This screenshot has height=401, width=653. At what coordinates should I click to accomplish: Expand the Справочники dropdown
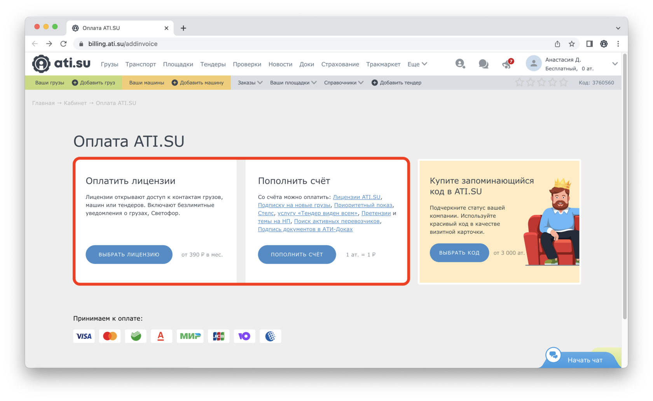(x=344, y=82)
